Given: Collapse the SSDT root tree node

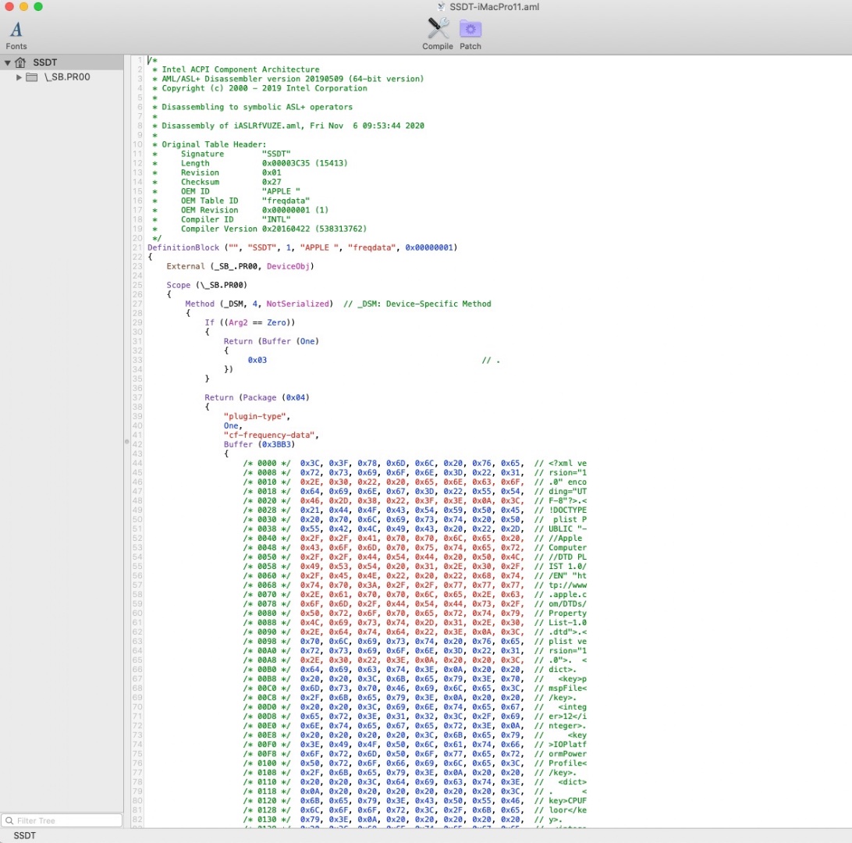Looking at the screenshot, I should pos(7,62).
